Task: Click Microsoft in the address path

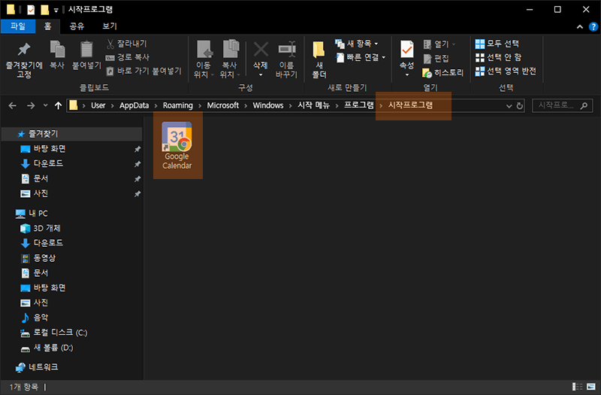Action: (222, 105)
